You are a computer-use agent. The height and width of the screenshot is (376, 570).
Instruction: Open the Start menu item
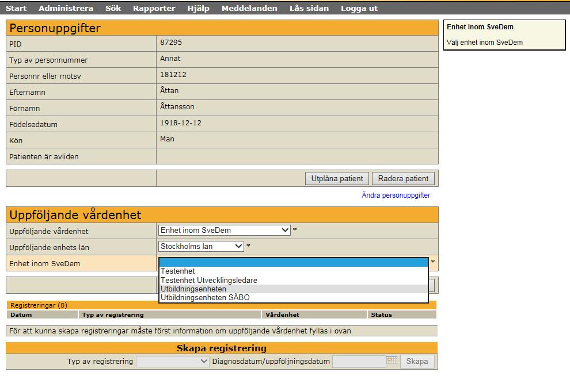[x=16, y=8]
